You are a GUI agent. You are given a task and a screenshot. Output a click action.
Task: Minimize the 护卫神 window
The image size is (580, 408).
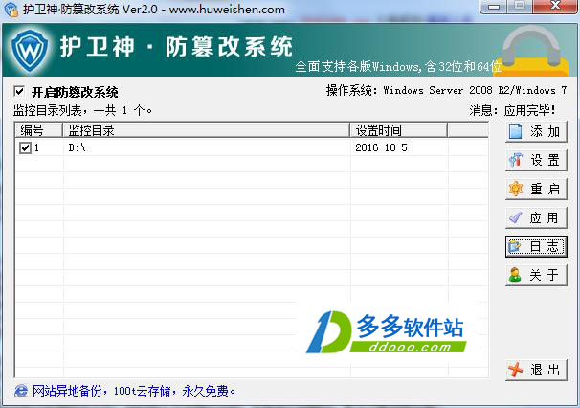(494, 7)
